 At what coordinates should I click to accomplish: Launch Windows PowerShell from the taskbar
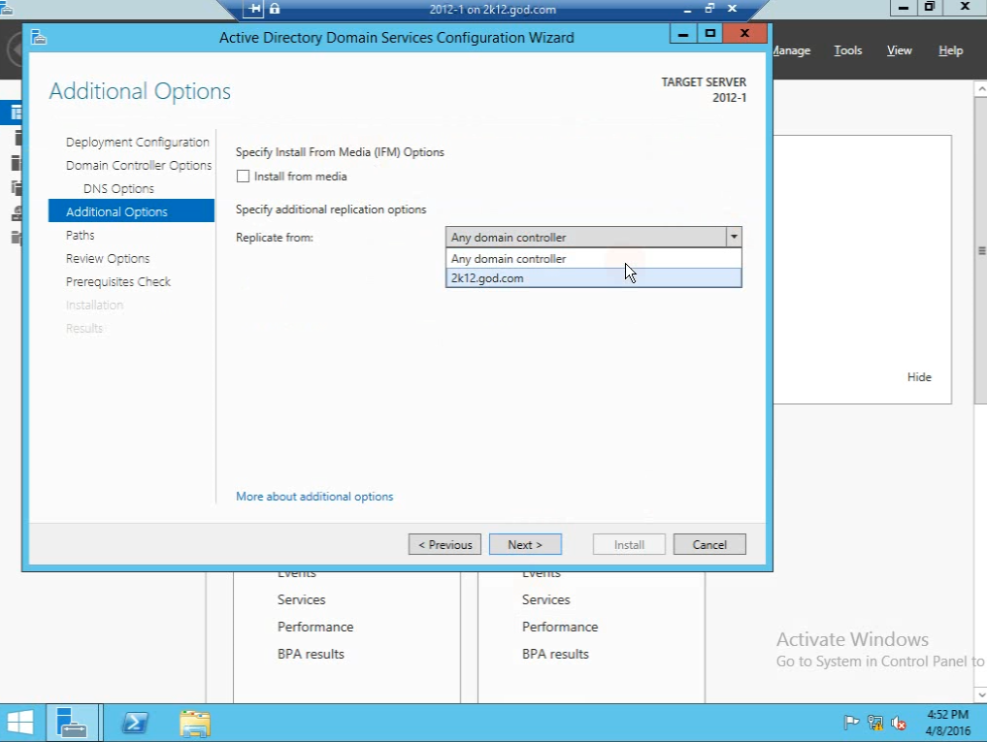135,723
